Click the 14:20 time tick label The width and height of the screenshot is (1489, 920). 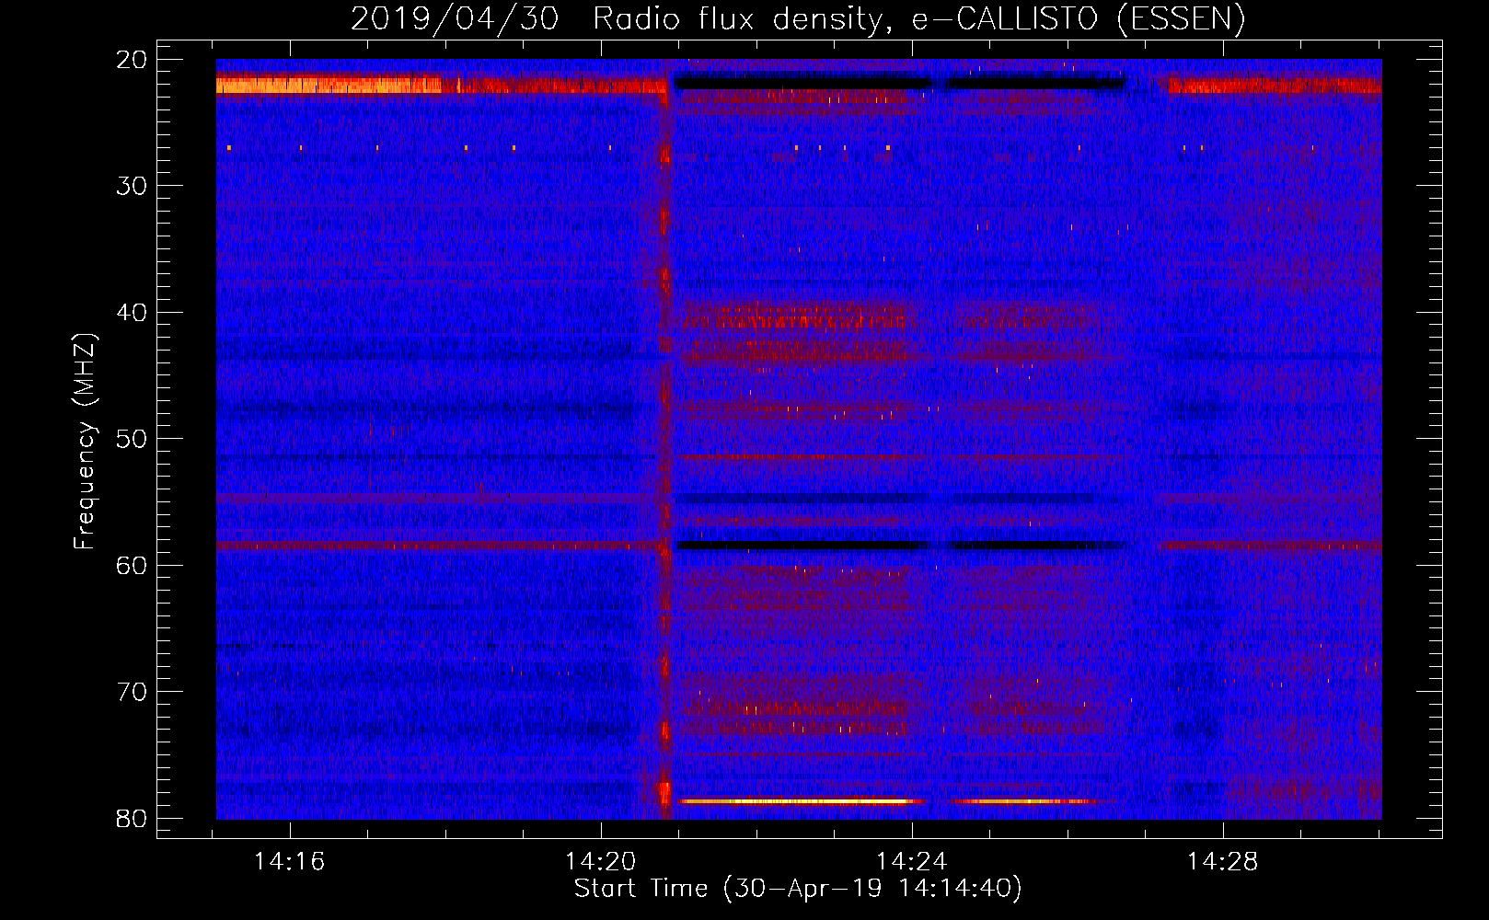coord(600,862)
